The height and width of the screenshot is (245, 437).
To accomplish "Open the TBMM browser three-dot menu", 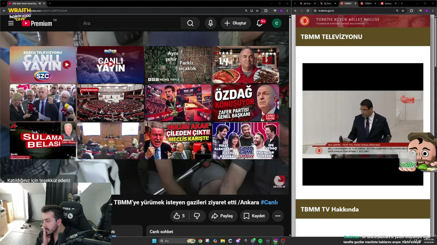I will [x=433, y=11].
